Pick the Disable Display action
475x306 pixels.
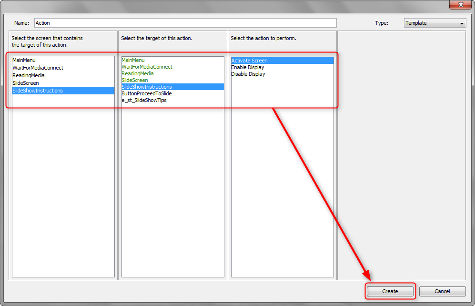[248, 74]
